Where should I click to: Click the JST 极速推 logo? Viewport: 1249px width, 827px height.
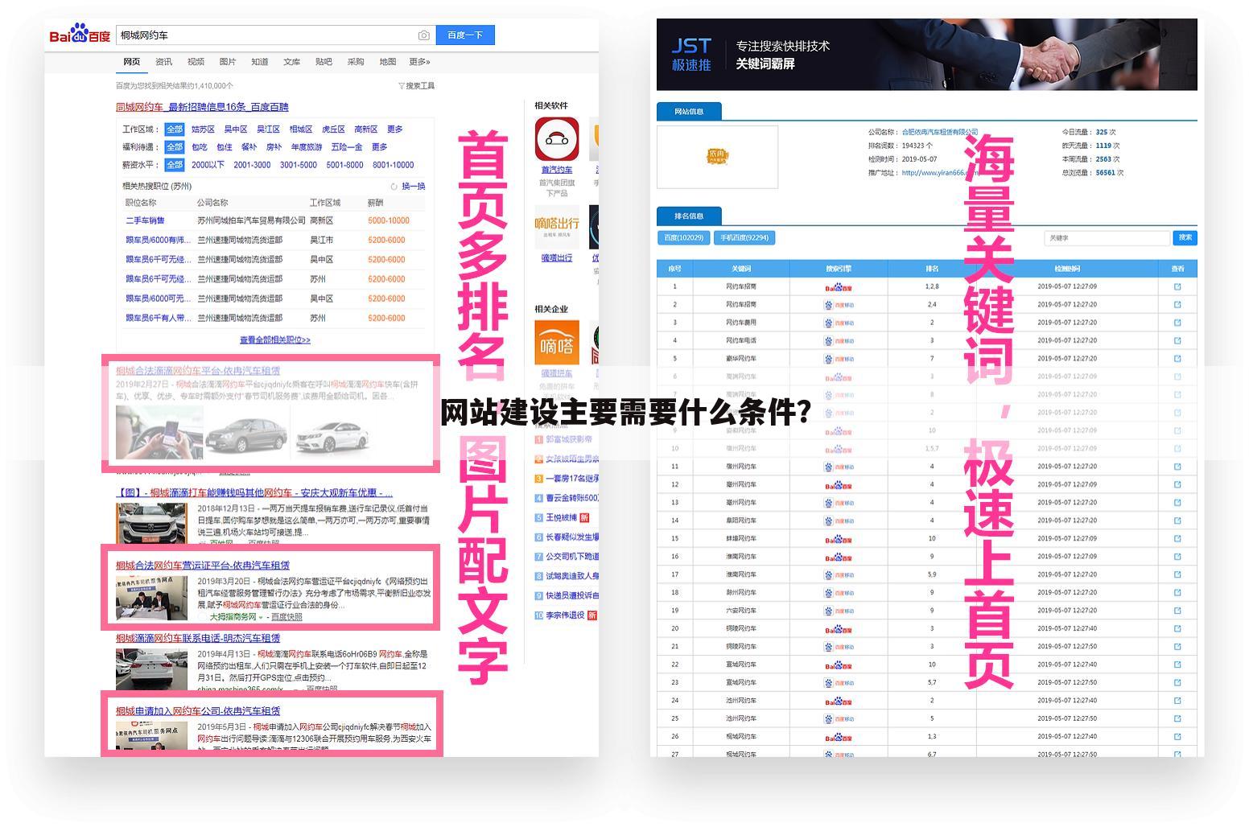[690, 54]
